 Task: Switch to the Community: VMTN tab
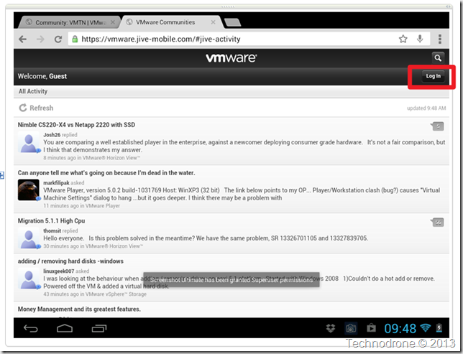[x=69, y=22]
